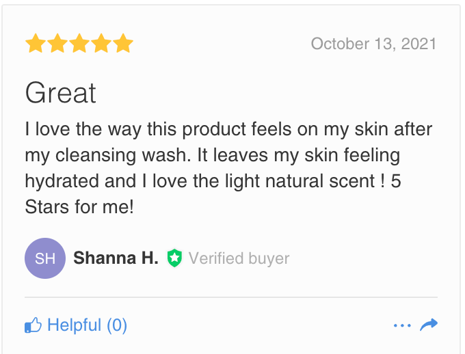
Task: Click the green verified shield badge
Action: pos(174,258)
